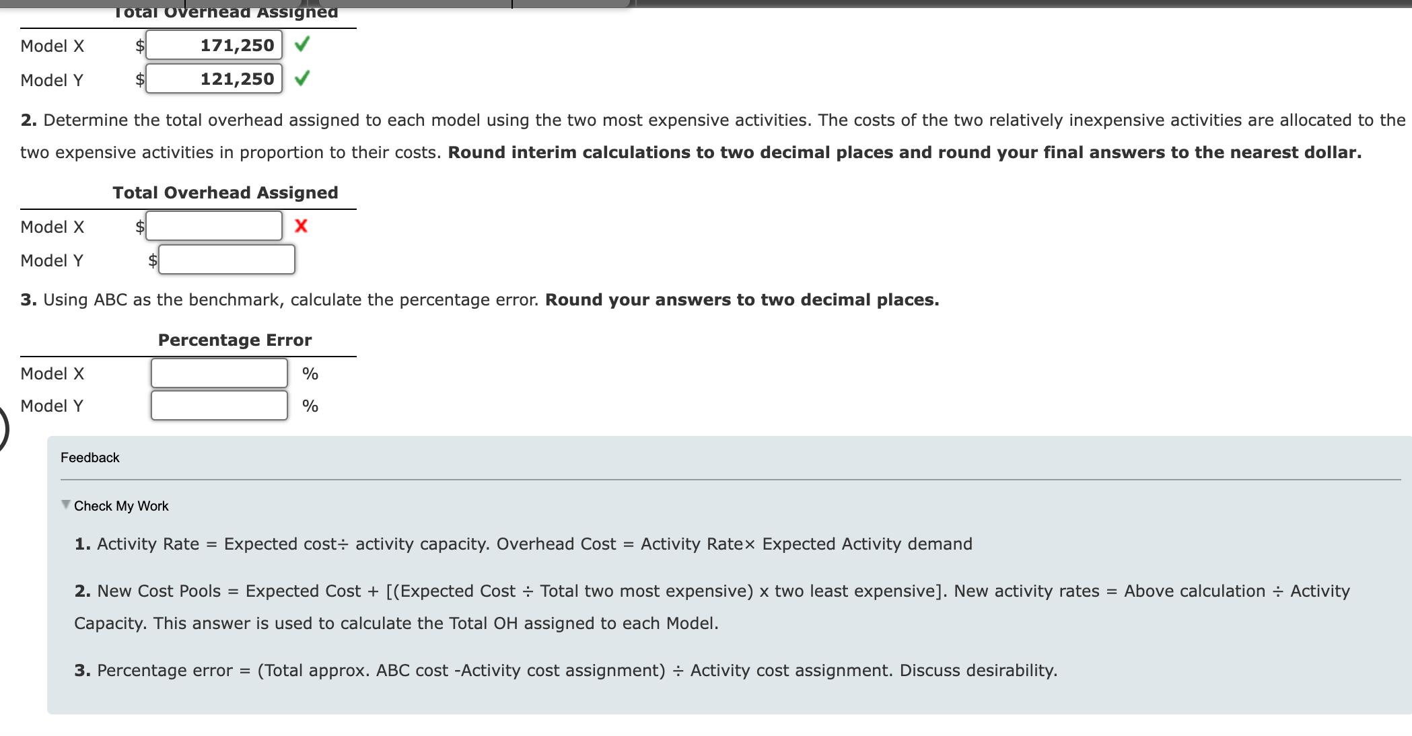Click the percent sign after Model Y's error field

point(310,405)
